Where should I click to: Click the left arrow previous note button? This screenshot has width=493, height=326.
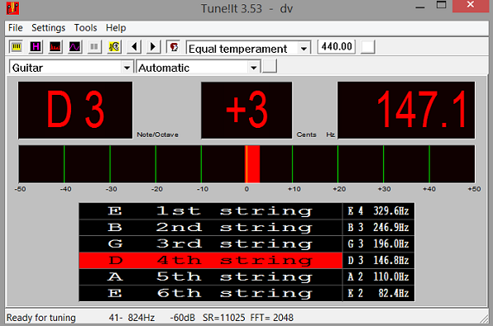pyautogui.click(x=134, y=47)
